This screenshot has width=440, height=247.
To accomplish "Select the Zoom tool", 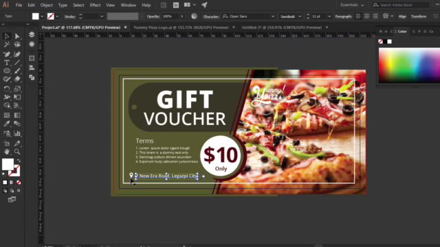I will click(x=17, y=152).
